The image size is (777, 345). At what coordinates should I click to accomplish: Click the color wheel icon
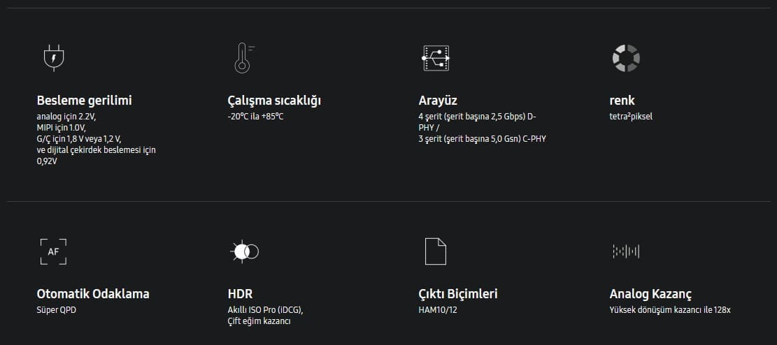626,58
